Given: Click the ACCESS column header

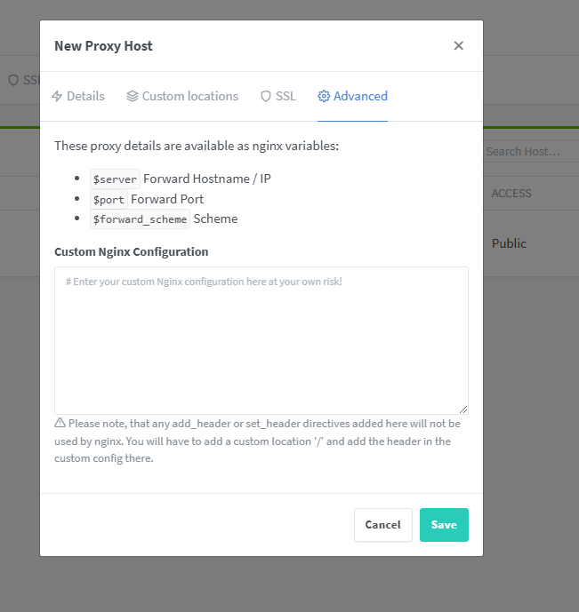Looking at the screenshot, I should (x=511, y=193).
